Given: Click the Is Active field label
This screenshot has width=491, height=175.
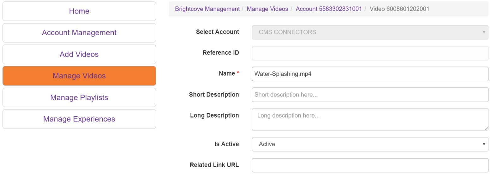Looking at the screenshot, I should click(226, 144).
